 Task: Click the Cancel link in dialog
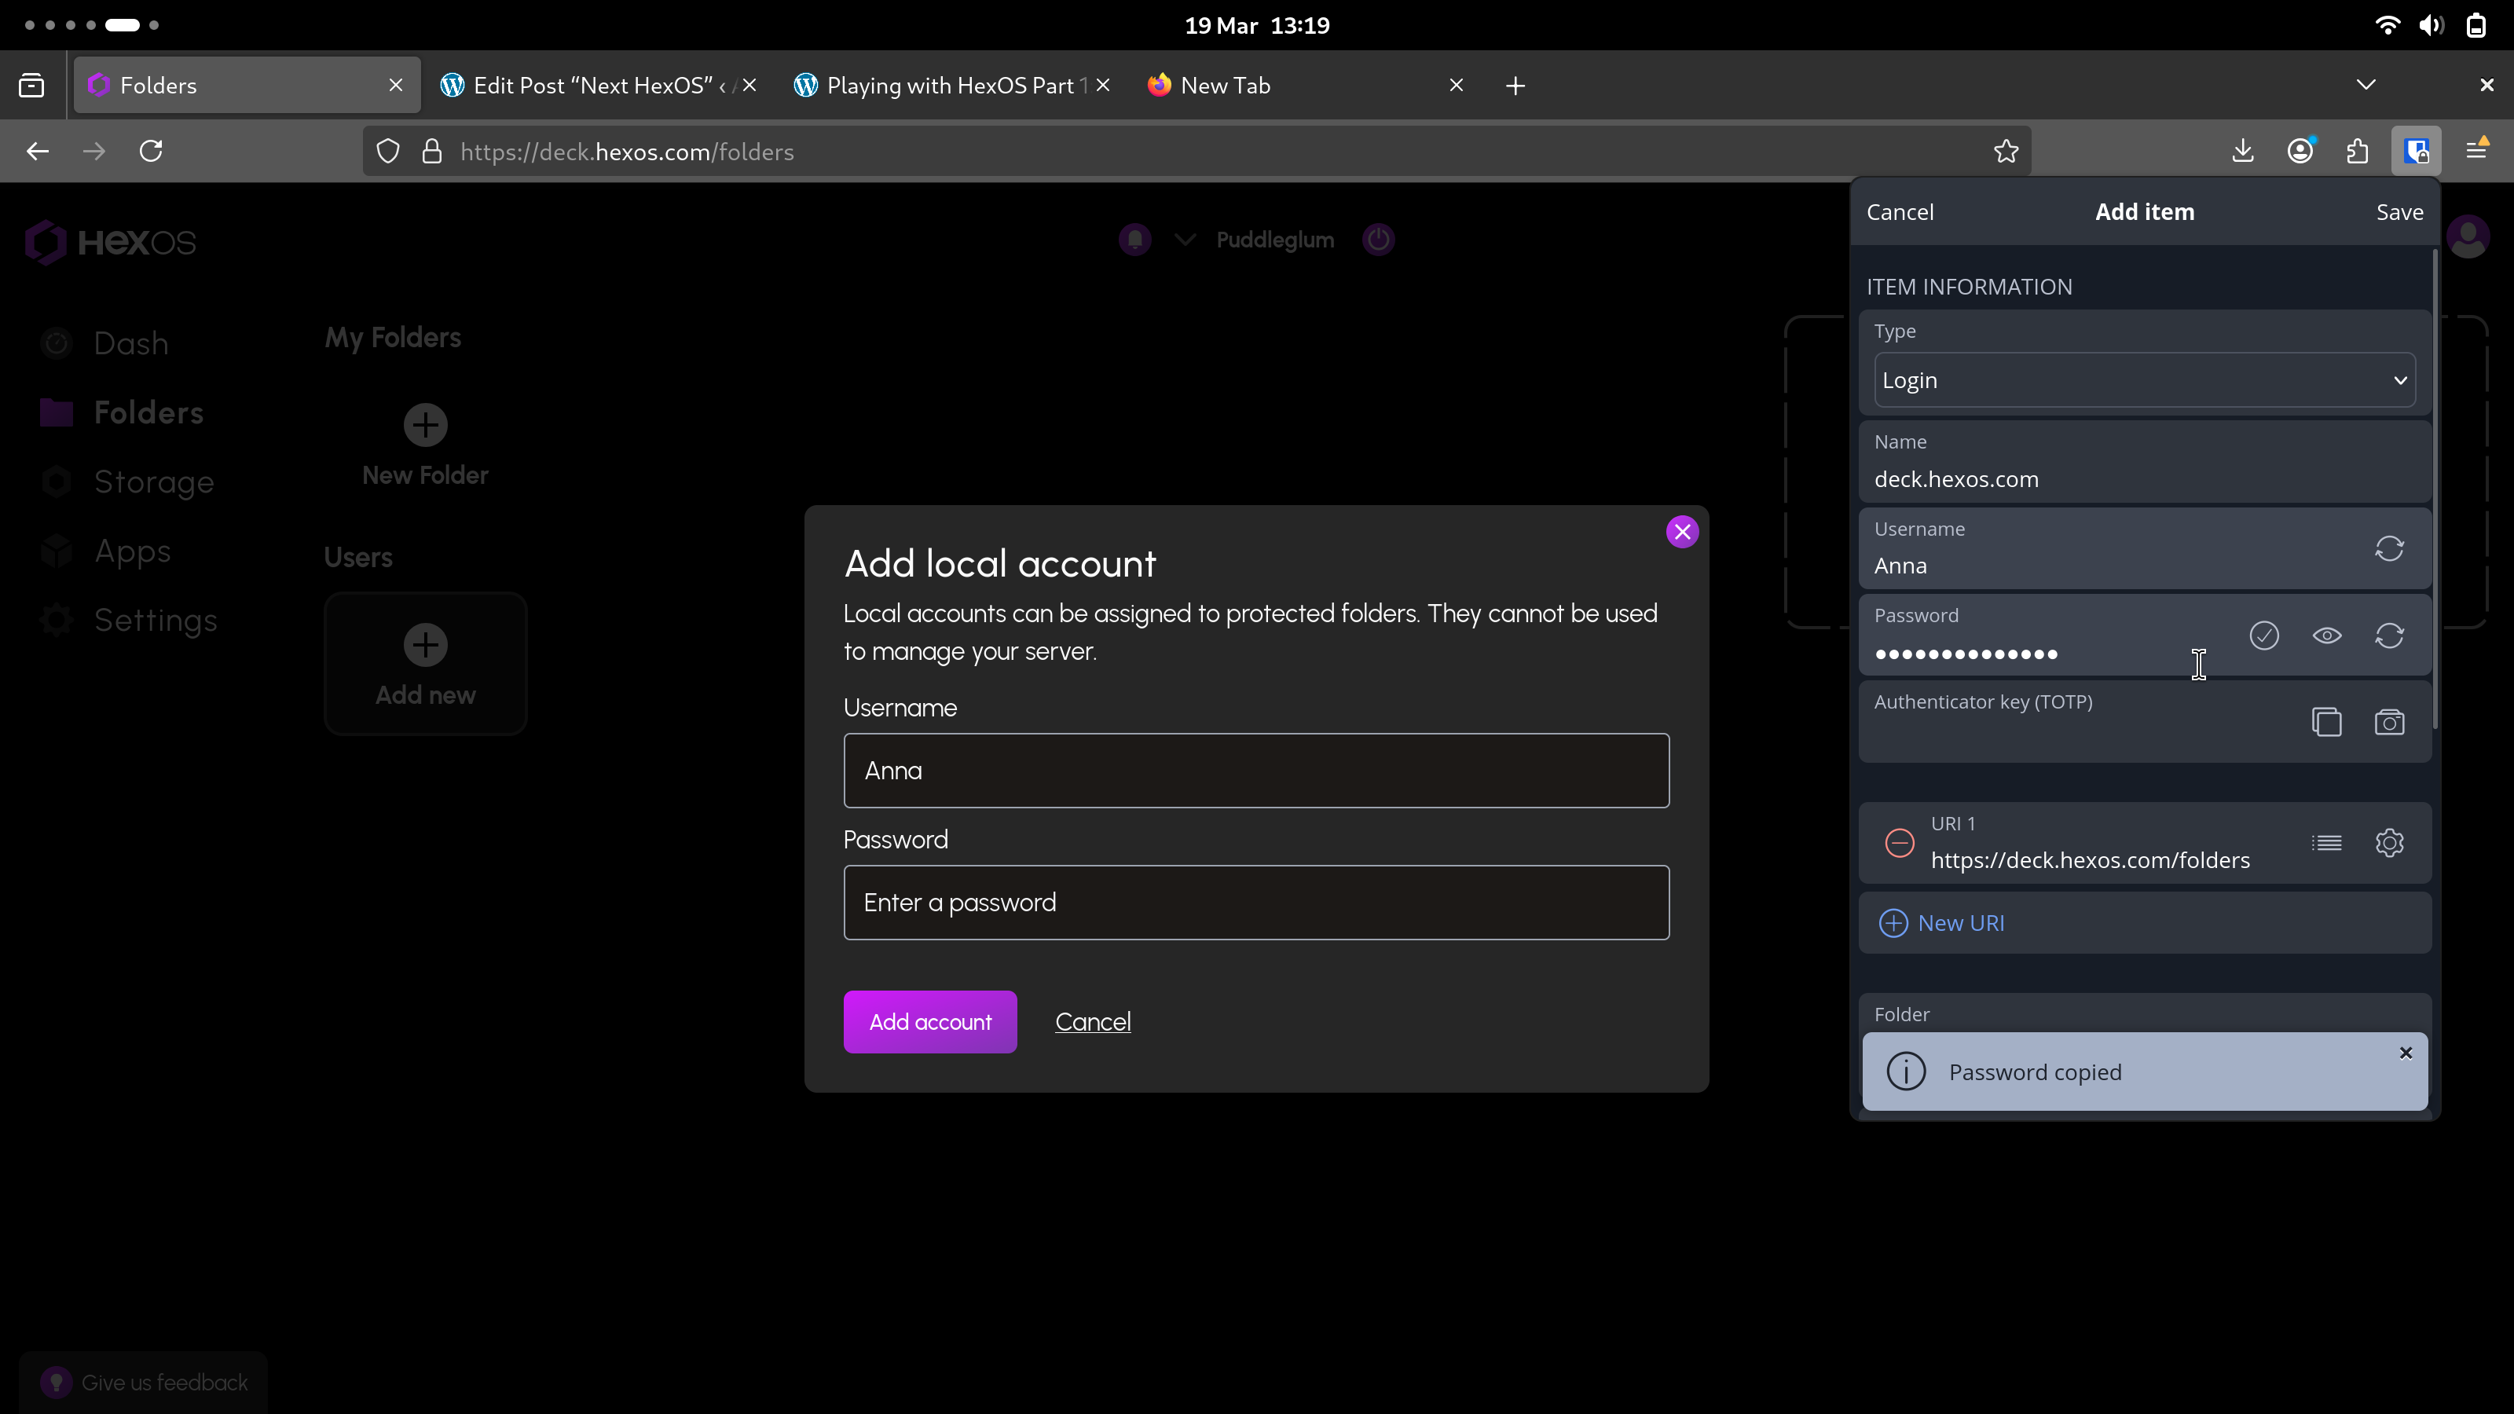(1093, 1022)
